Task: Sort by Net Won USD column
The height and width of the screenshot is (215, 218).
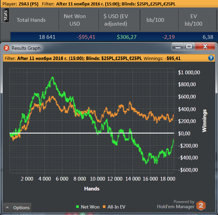Action: point(75,20)
